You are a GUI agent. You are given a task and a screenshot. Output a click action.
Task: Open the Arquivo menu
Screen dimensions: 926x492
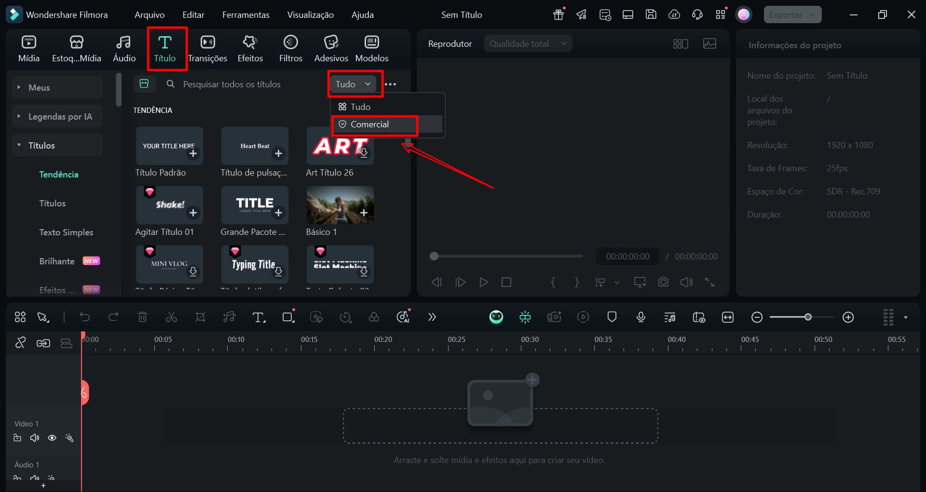coord(150,15)
